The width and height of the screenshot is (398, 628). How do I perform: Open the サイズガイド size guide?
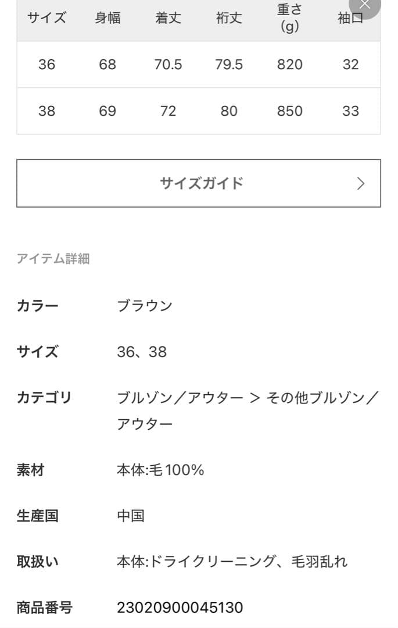point(199,183)
